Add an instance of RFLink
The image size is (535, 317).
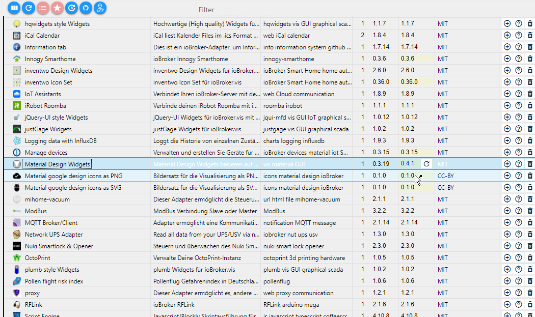point(507,304)
